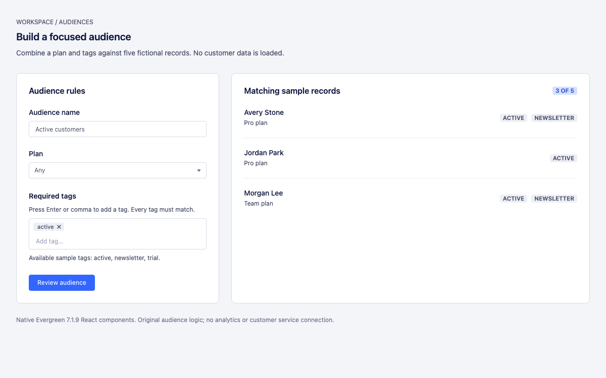The image size is (606, 378).
Task: Click the active tag chip label
Action: tap(45, 227)
